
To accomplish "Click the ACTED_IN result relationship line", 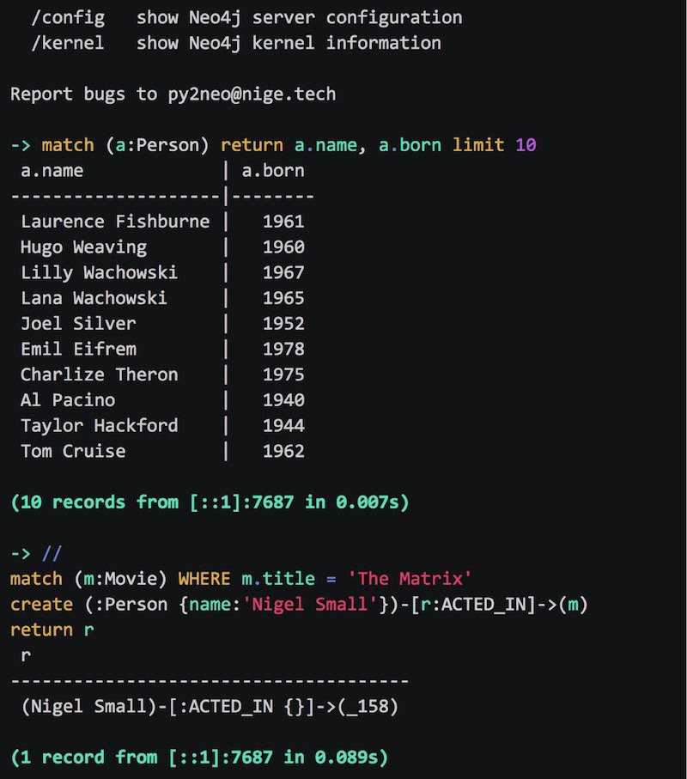I will click(x=210, y=707).
